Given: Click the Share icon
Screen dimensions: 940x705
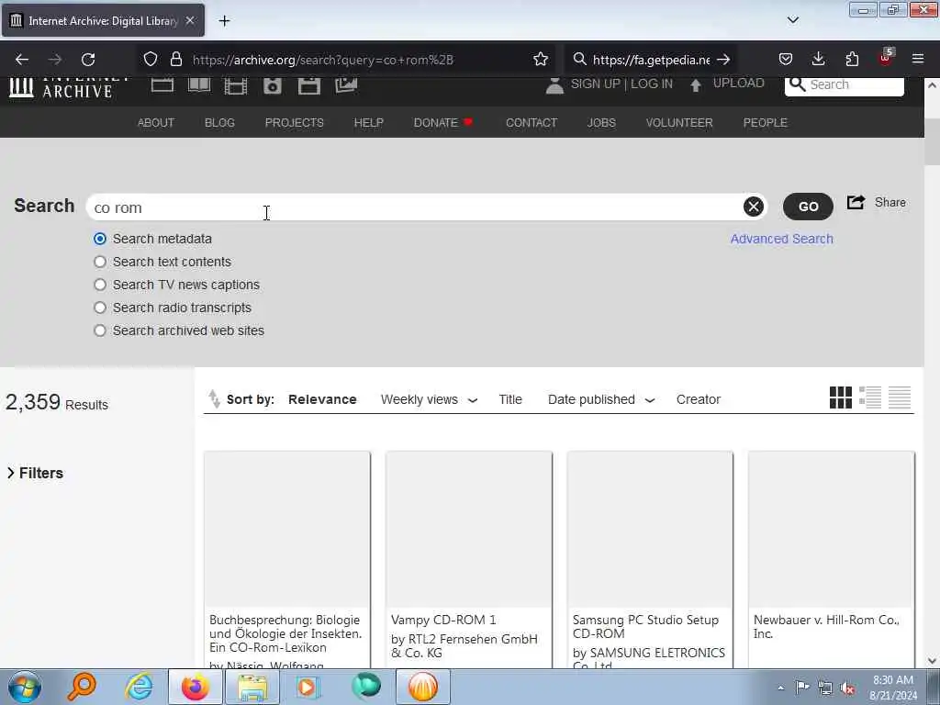Looking at the screenshot, I should [x=856, y=203].
